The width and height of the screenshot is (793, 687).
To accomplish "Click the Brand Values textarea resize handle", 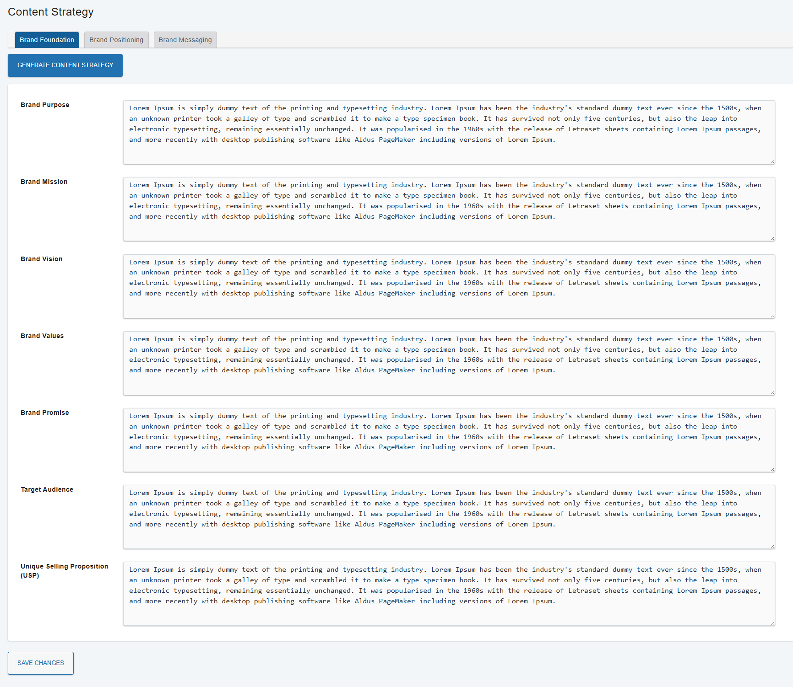I will click(772, 392).
